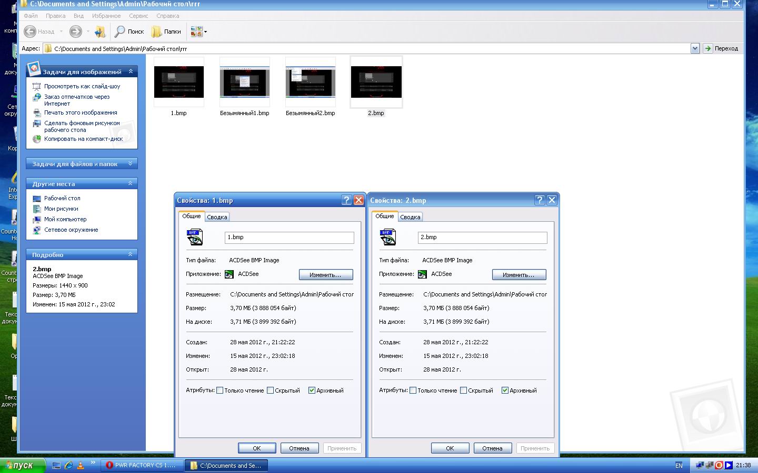Launch Internet Explorer from quick launch

[68, 465]
